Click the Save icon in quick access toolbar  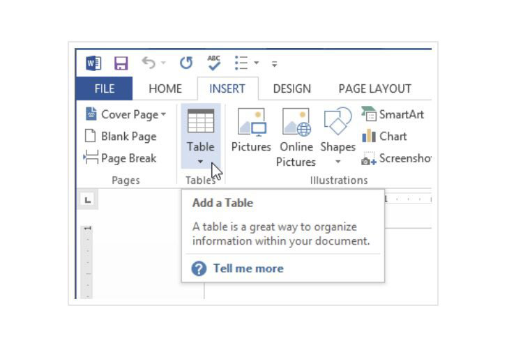[121, 63]
